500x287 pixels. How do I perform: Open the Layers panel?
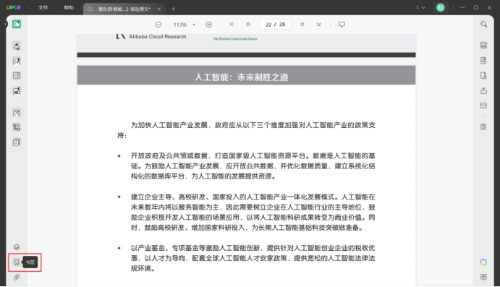point(17,247)
